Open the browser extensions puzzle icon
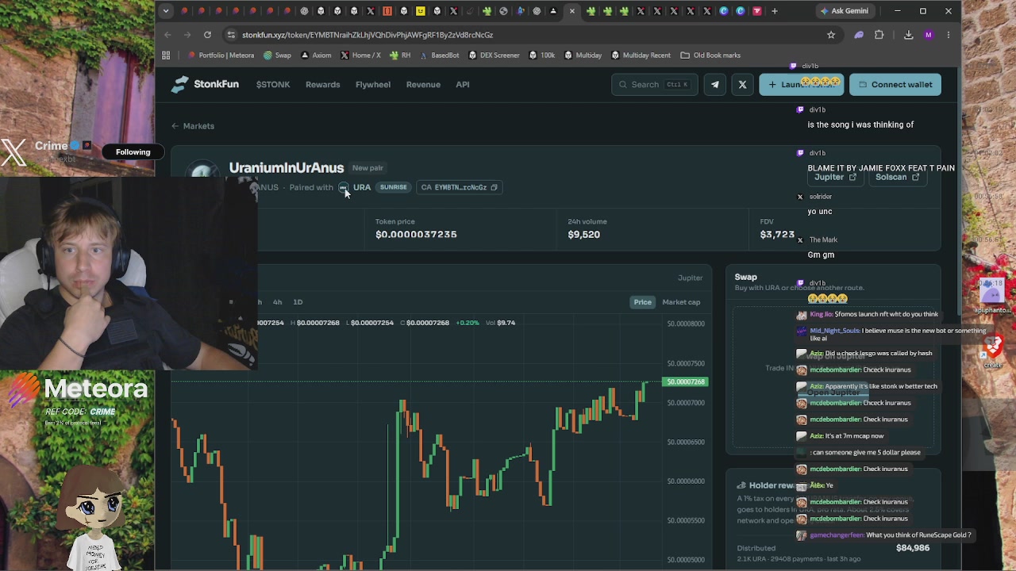 click(879, 35)
